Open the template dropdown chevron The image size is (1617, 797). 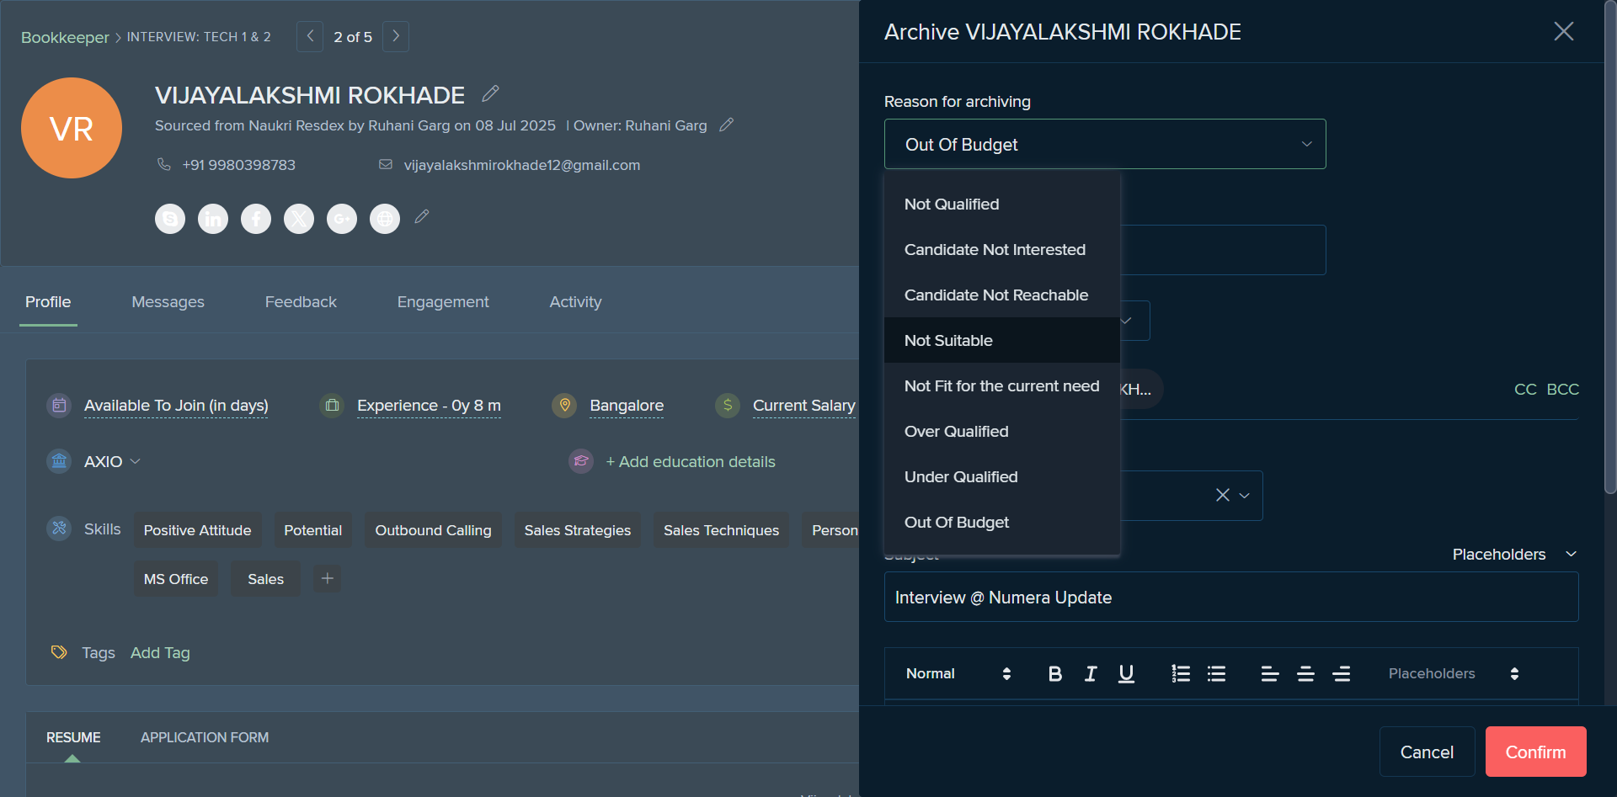[x=1245, y=496]
